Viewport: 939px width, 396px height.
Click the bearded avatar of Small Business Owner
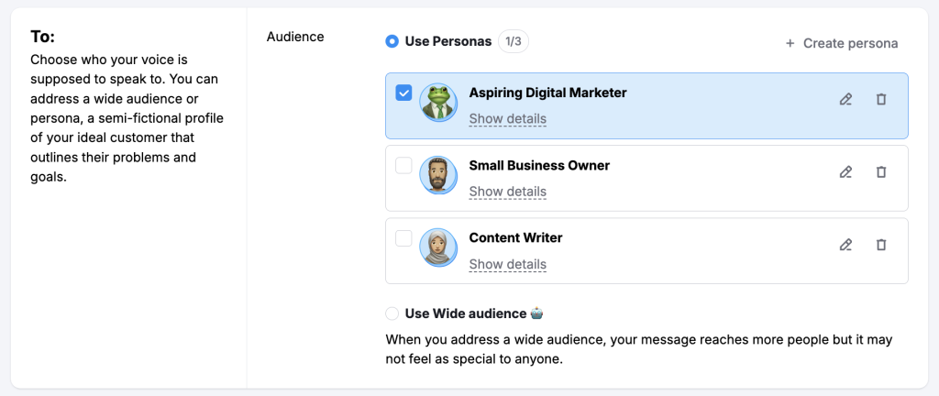(x=438, y=175)
